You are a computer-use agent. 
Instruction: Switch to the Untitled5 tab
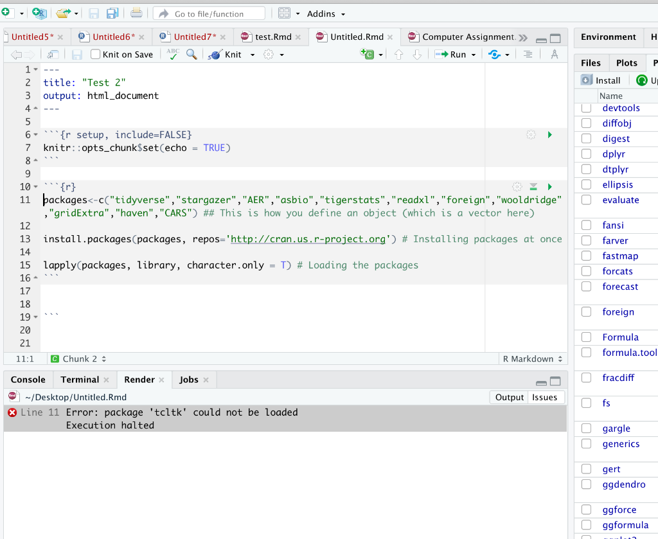[32, 37]
